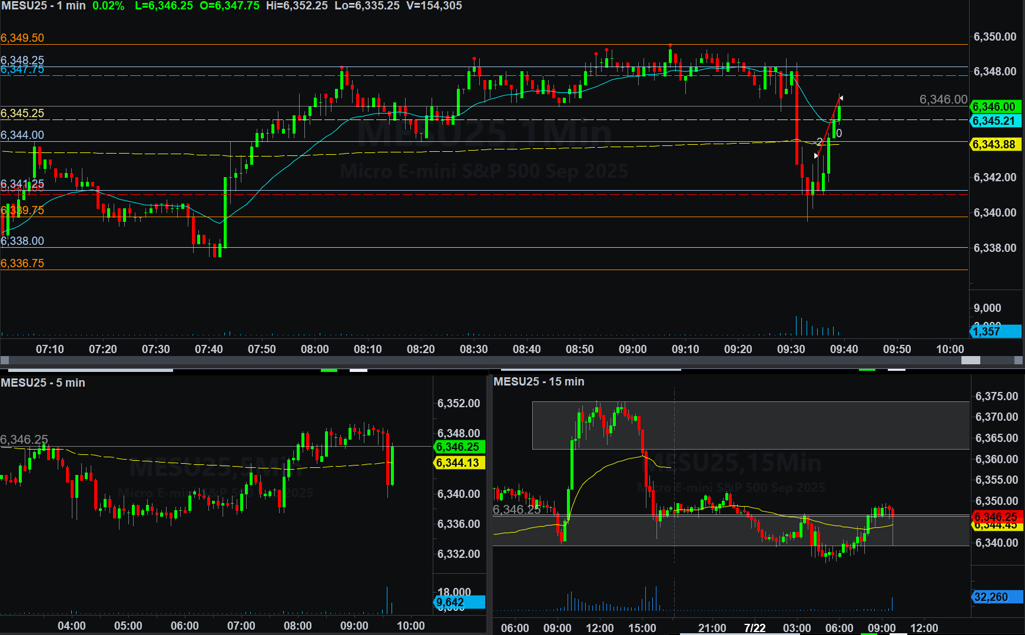Click the 7/22 date marker on 15-min axis
The width and height of the screenshot is (1025, 635).
coord(754,628)
